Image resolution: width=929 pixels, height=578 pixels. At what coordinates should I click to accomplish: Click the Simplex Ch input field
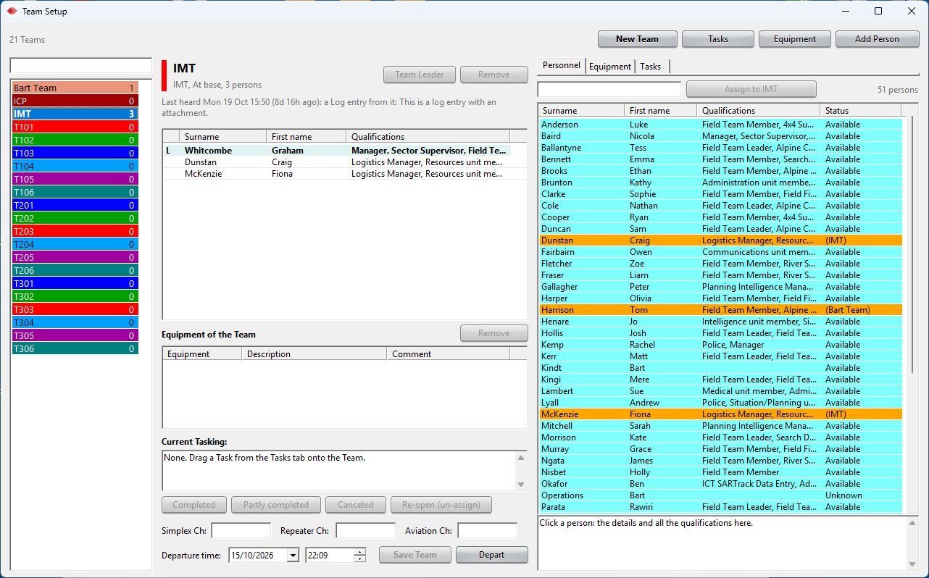[x=241, y=531]
